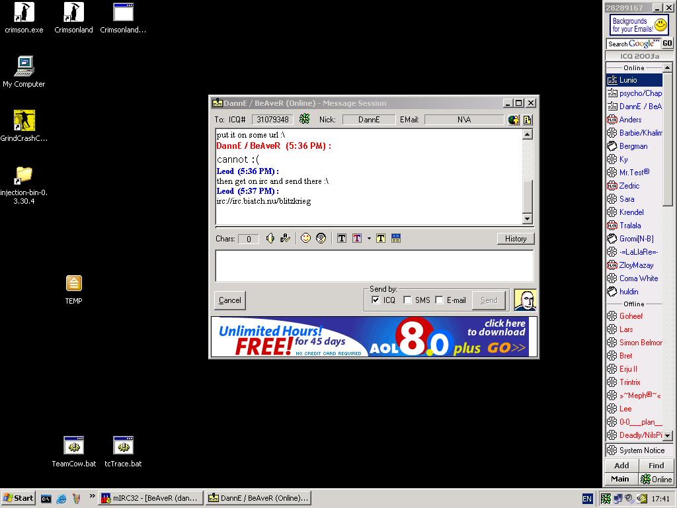Click into the message text entry box

[374, 266]
